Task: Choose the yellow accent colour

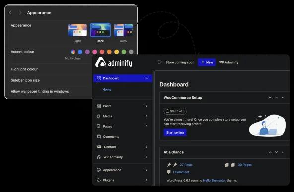Action: pos(116,52)
